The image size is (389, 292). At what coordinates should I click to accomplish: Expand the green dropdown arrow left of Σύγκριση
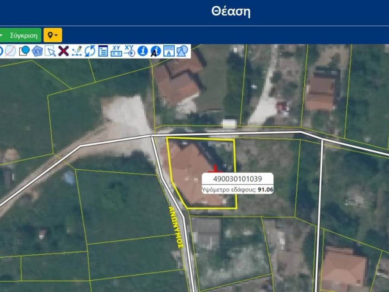point(2,35)
